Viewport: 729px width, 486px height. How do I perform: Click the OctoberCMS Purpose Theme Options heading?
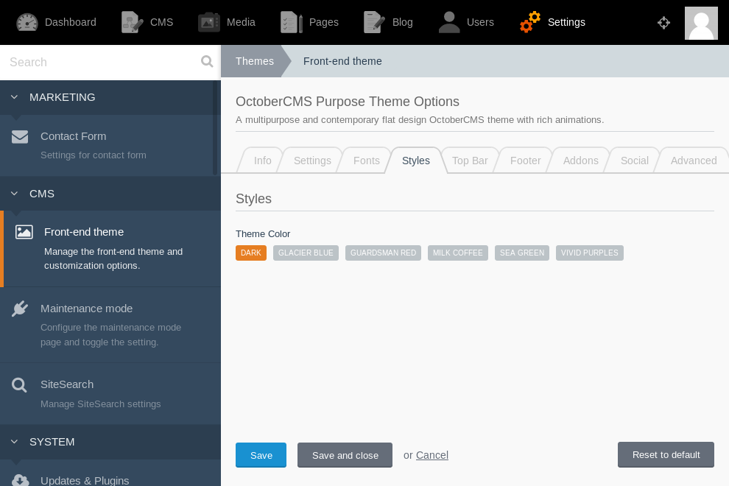(x=348, y=102)
